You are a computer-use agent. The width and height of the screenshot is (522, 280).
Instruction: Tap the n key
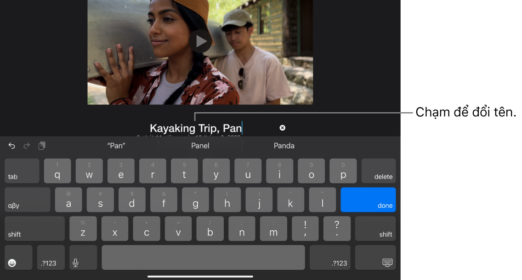[x=242, y=229]
